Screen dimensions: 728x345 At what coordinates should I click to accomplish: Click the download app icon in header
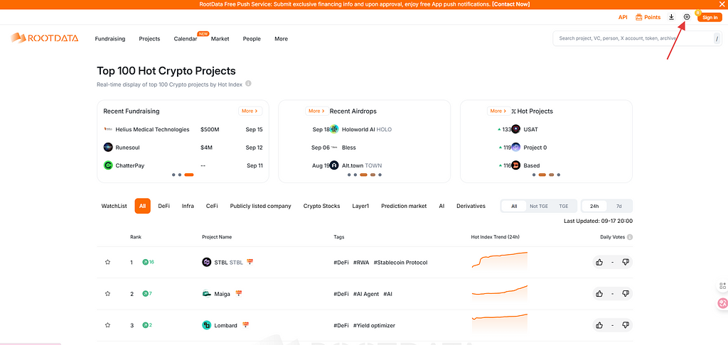coord(672,17)
